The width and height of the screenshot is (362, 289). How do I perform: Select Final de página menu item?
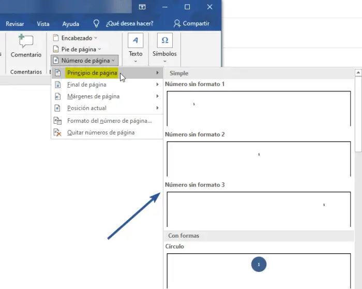[107, 84]
